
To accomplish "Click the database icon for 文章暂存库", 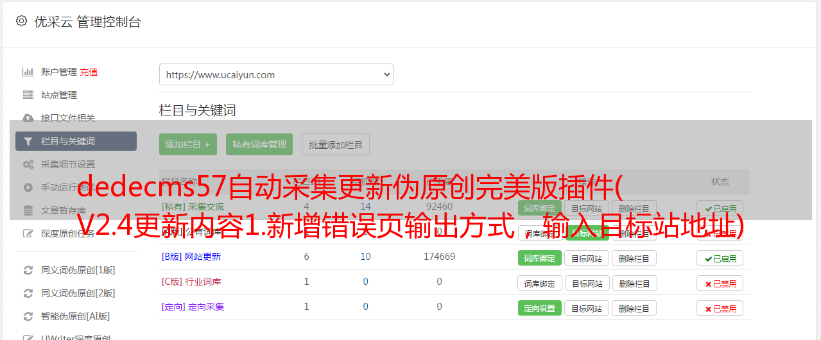I will [x=28, y=210].
